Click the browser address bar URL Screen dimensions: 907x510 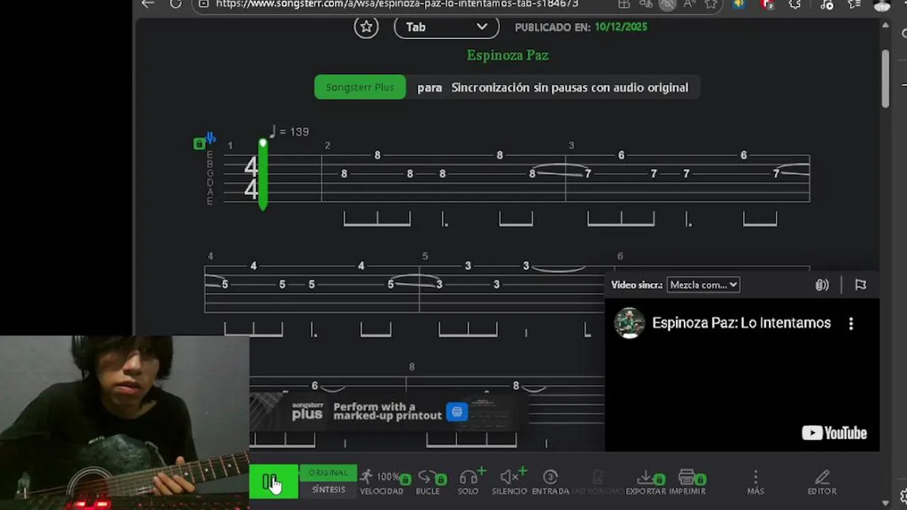click(397, 4)
